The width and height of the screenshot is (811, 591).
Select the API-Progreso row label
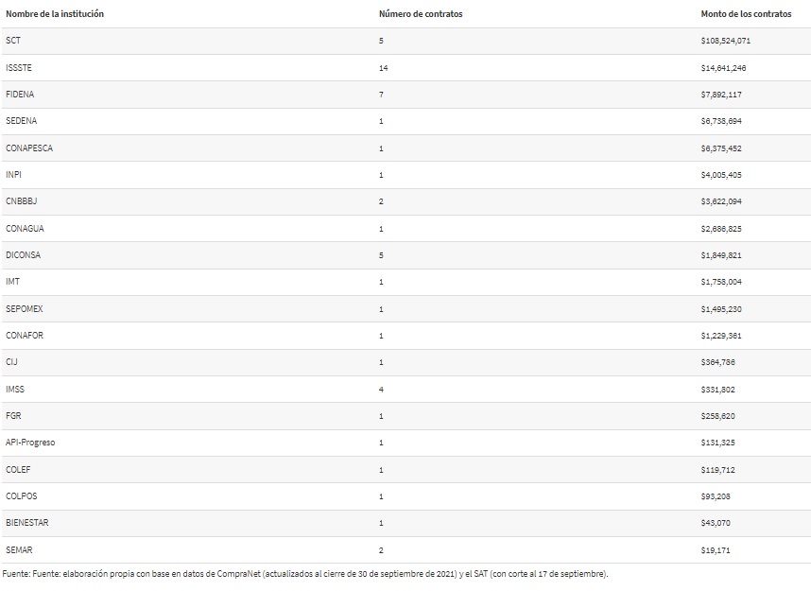[x=30, y=443]
